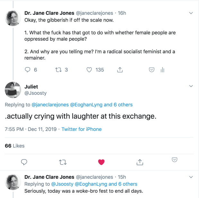Like the top tweet with 135 likes
199x198 pixels.
(90, 70)
